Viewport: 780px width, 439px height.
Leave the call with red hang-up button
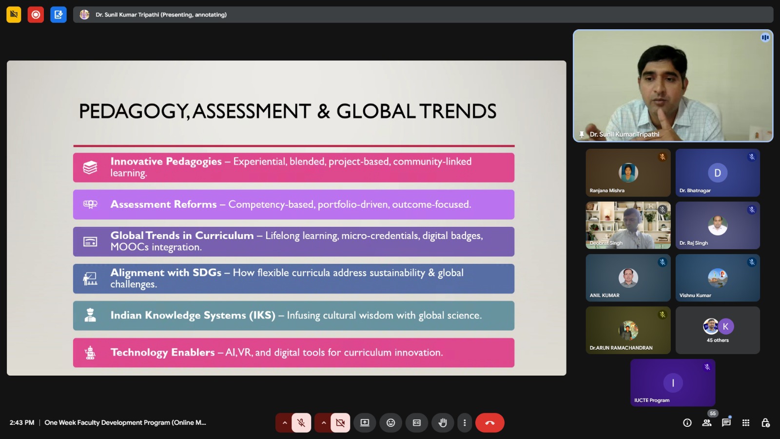pos(489,423)
